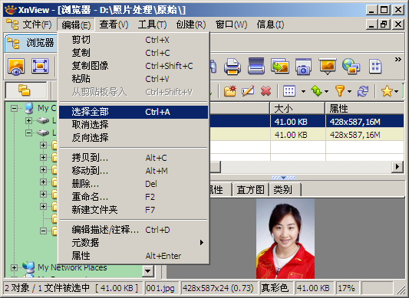409x298 pixels.
Task: Collapse the My Computer tree node
Action: [x=15, y=108]
